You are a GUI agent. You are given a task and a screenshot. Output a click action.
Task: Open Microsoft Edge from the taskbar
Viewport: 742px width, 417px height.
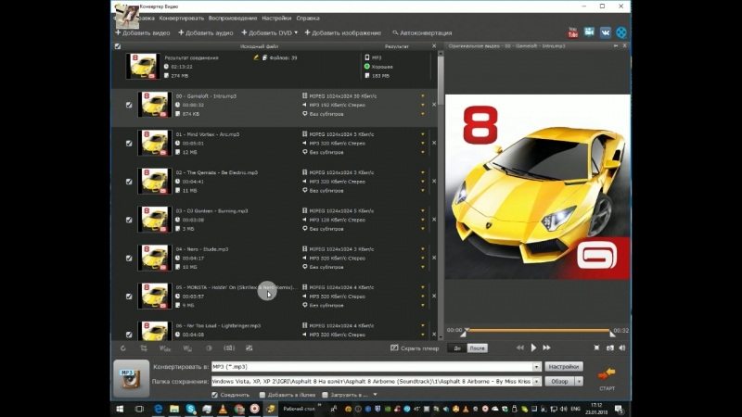[158, 408]
